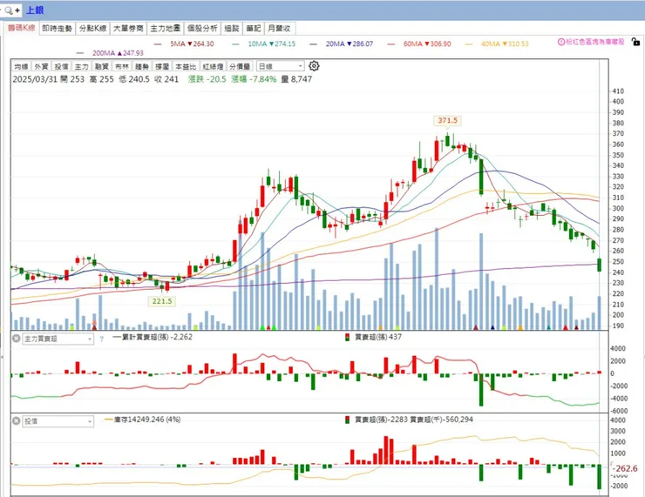The width and height of the screenshot is (645, 497).
Task: Close the 主力買賣超 indicator panel
Action: [16, 339]
